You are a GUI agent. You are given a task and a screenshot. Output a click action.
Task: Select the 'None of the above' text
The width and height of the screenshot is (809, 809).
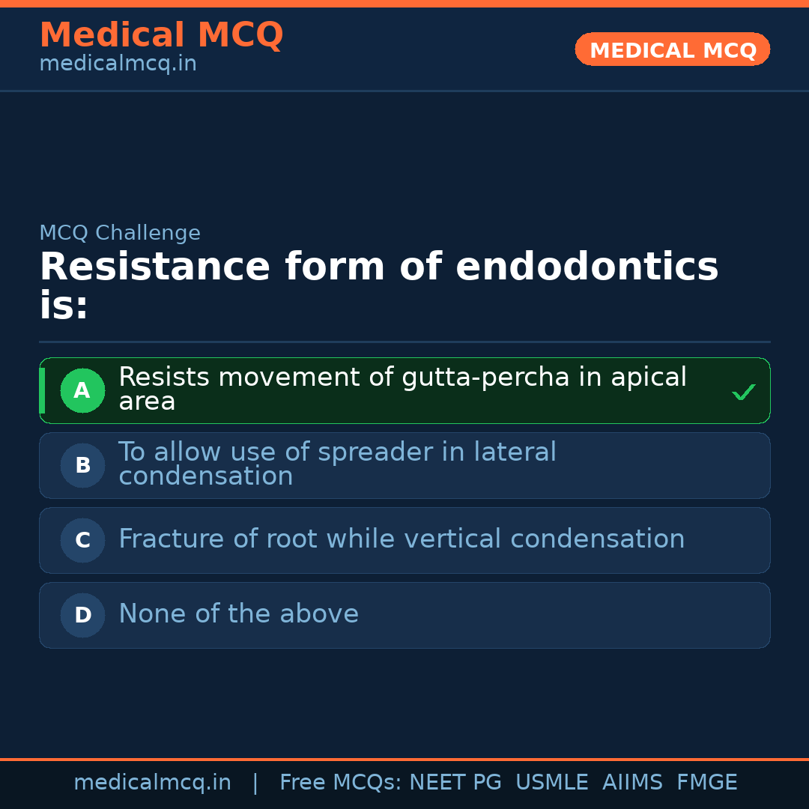238,614
